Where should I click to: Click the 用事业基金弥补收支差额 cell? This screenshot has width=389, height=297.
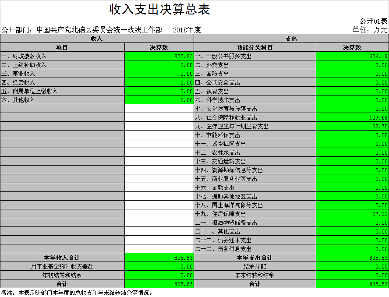62,266
